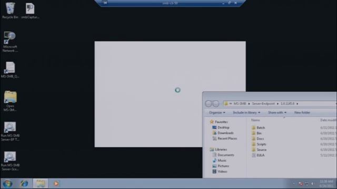Run MS-SMB Server-Scenario shortcut
Viewport: 337px width, 189px height.
[x=10, y=161]
